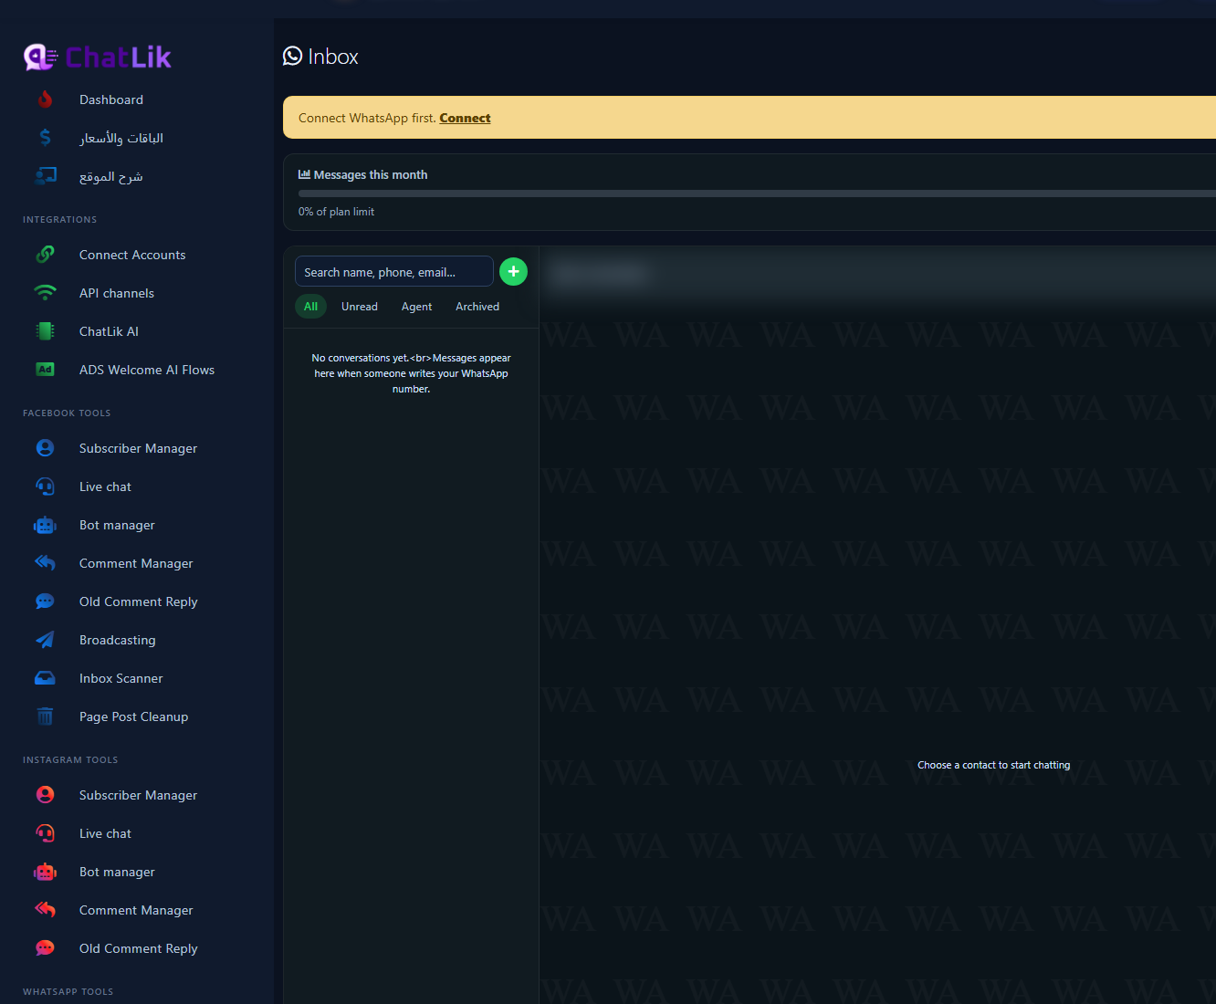This screenshot has width=1216, height=1004.
Task: Click the 'No conversations yet' message
Action: tap(411, 373)
